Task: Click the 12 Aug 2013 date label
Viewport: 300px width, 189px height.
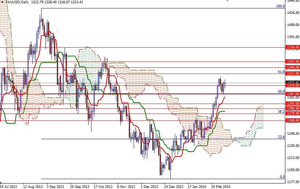Action: [33, 186]
